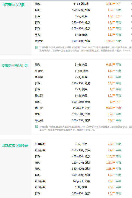Click the 1/斤 上升 price for 酥梨 筐装
The height and width of the screenshot is (198, 132).
(x=115, y=102)
